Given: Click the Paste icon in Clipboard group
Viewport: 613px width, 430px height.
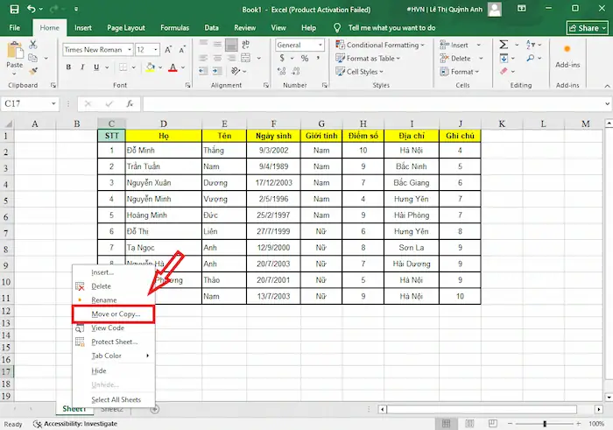Looking at the screenshot, I should click(x=15, y=53).
